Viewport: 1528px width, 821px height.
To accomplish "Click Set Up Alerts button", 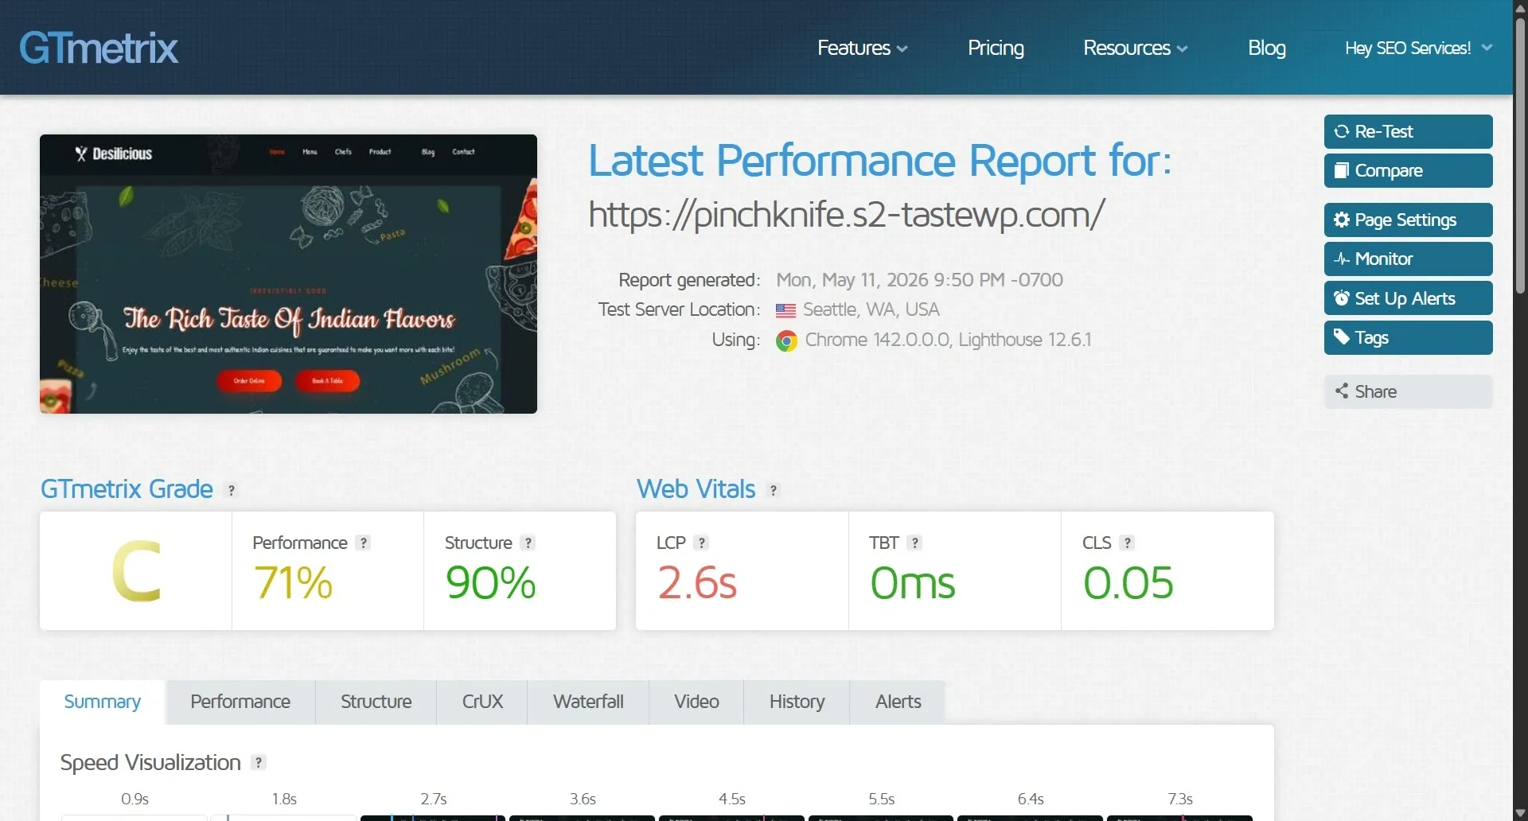I will click(x=1408, y=298).
